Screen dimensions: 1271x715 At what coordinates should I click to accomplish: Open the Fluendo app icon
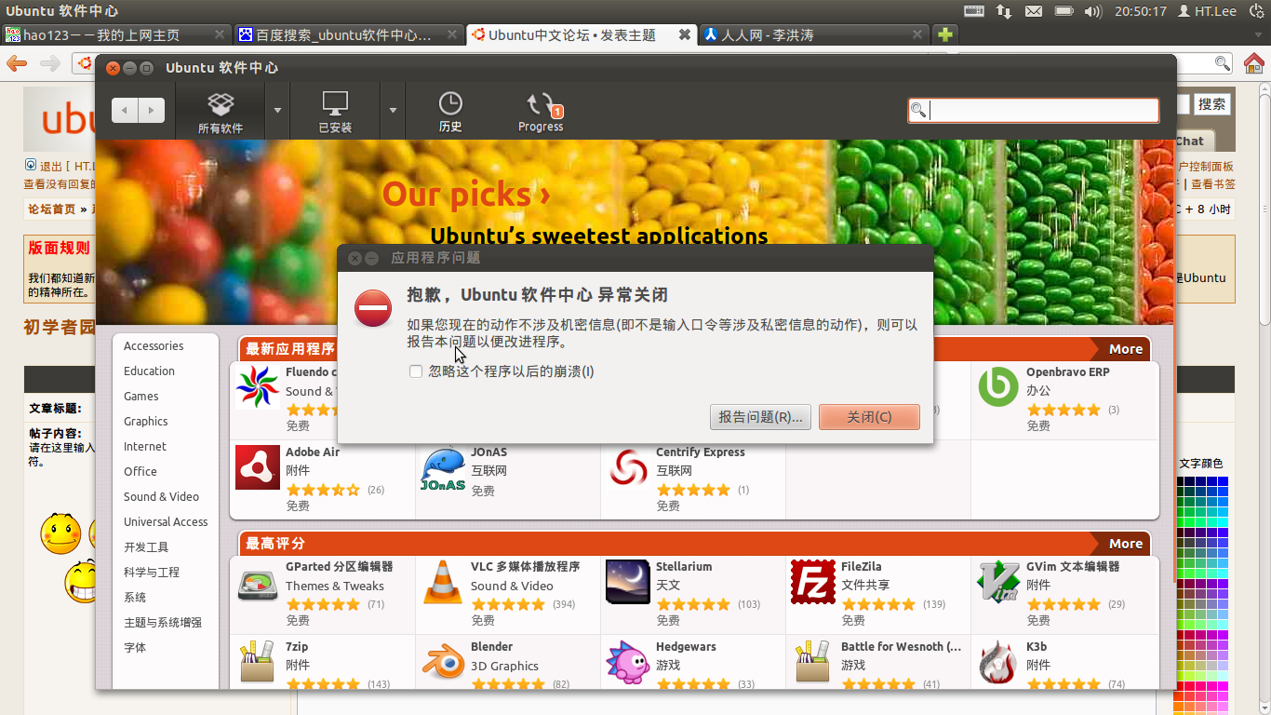tap(258, 386)
